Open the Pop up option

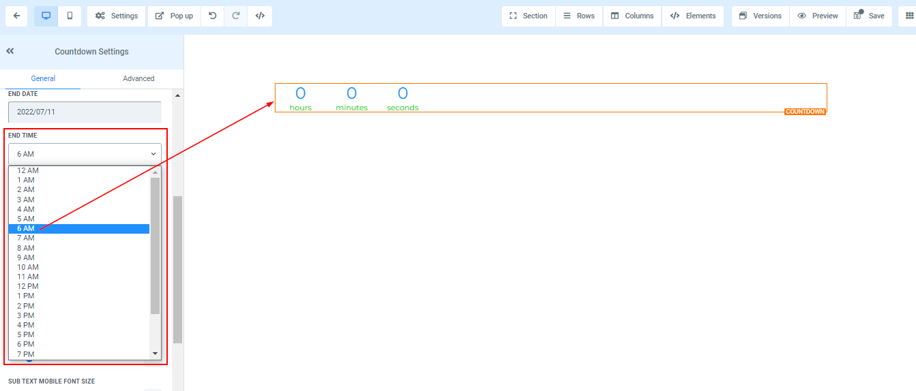click(x=174, y=16)
